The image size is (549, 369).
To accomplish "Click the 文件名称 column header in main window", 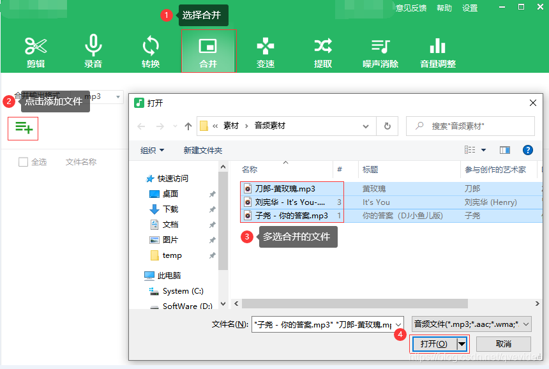I will click(x=81, y=162).
